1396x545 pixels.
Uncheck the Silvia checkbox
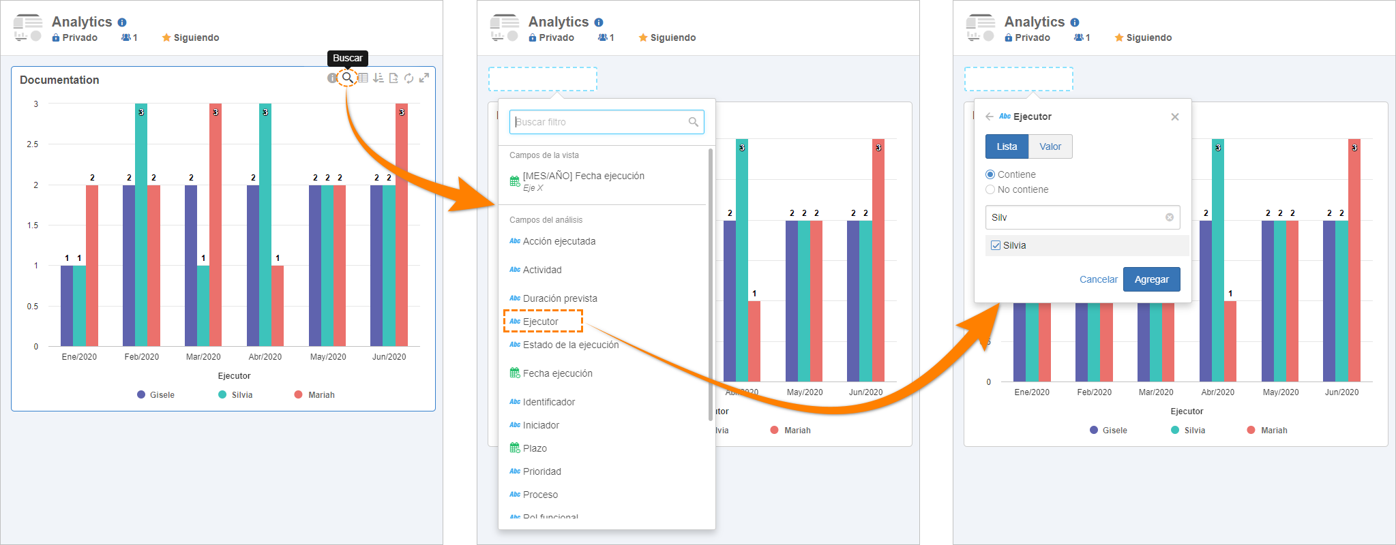coord(996,245)
